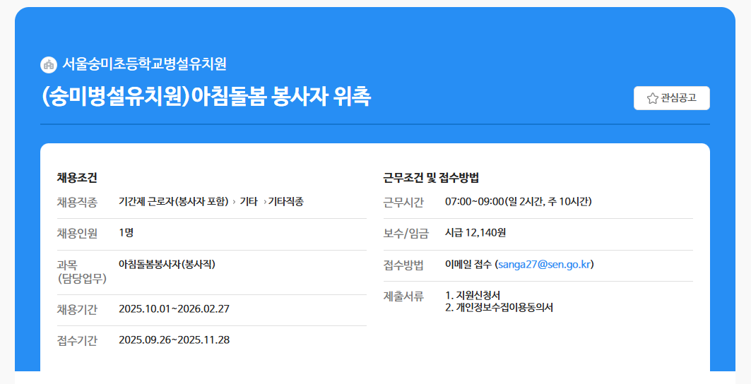The width and height of the screenshot is (751, 384).
Task: Click the 개인정보수집이용동의서 document item
Action: click(499, 308)
